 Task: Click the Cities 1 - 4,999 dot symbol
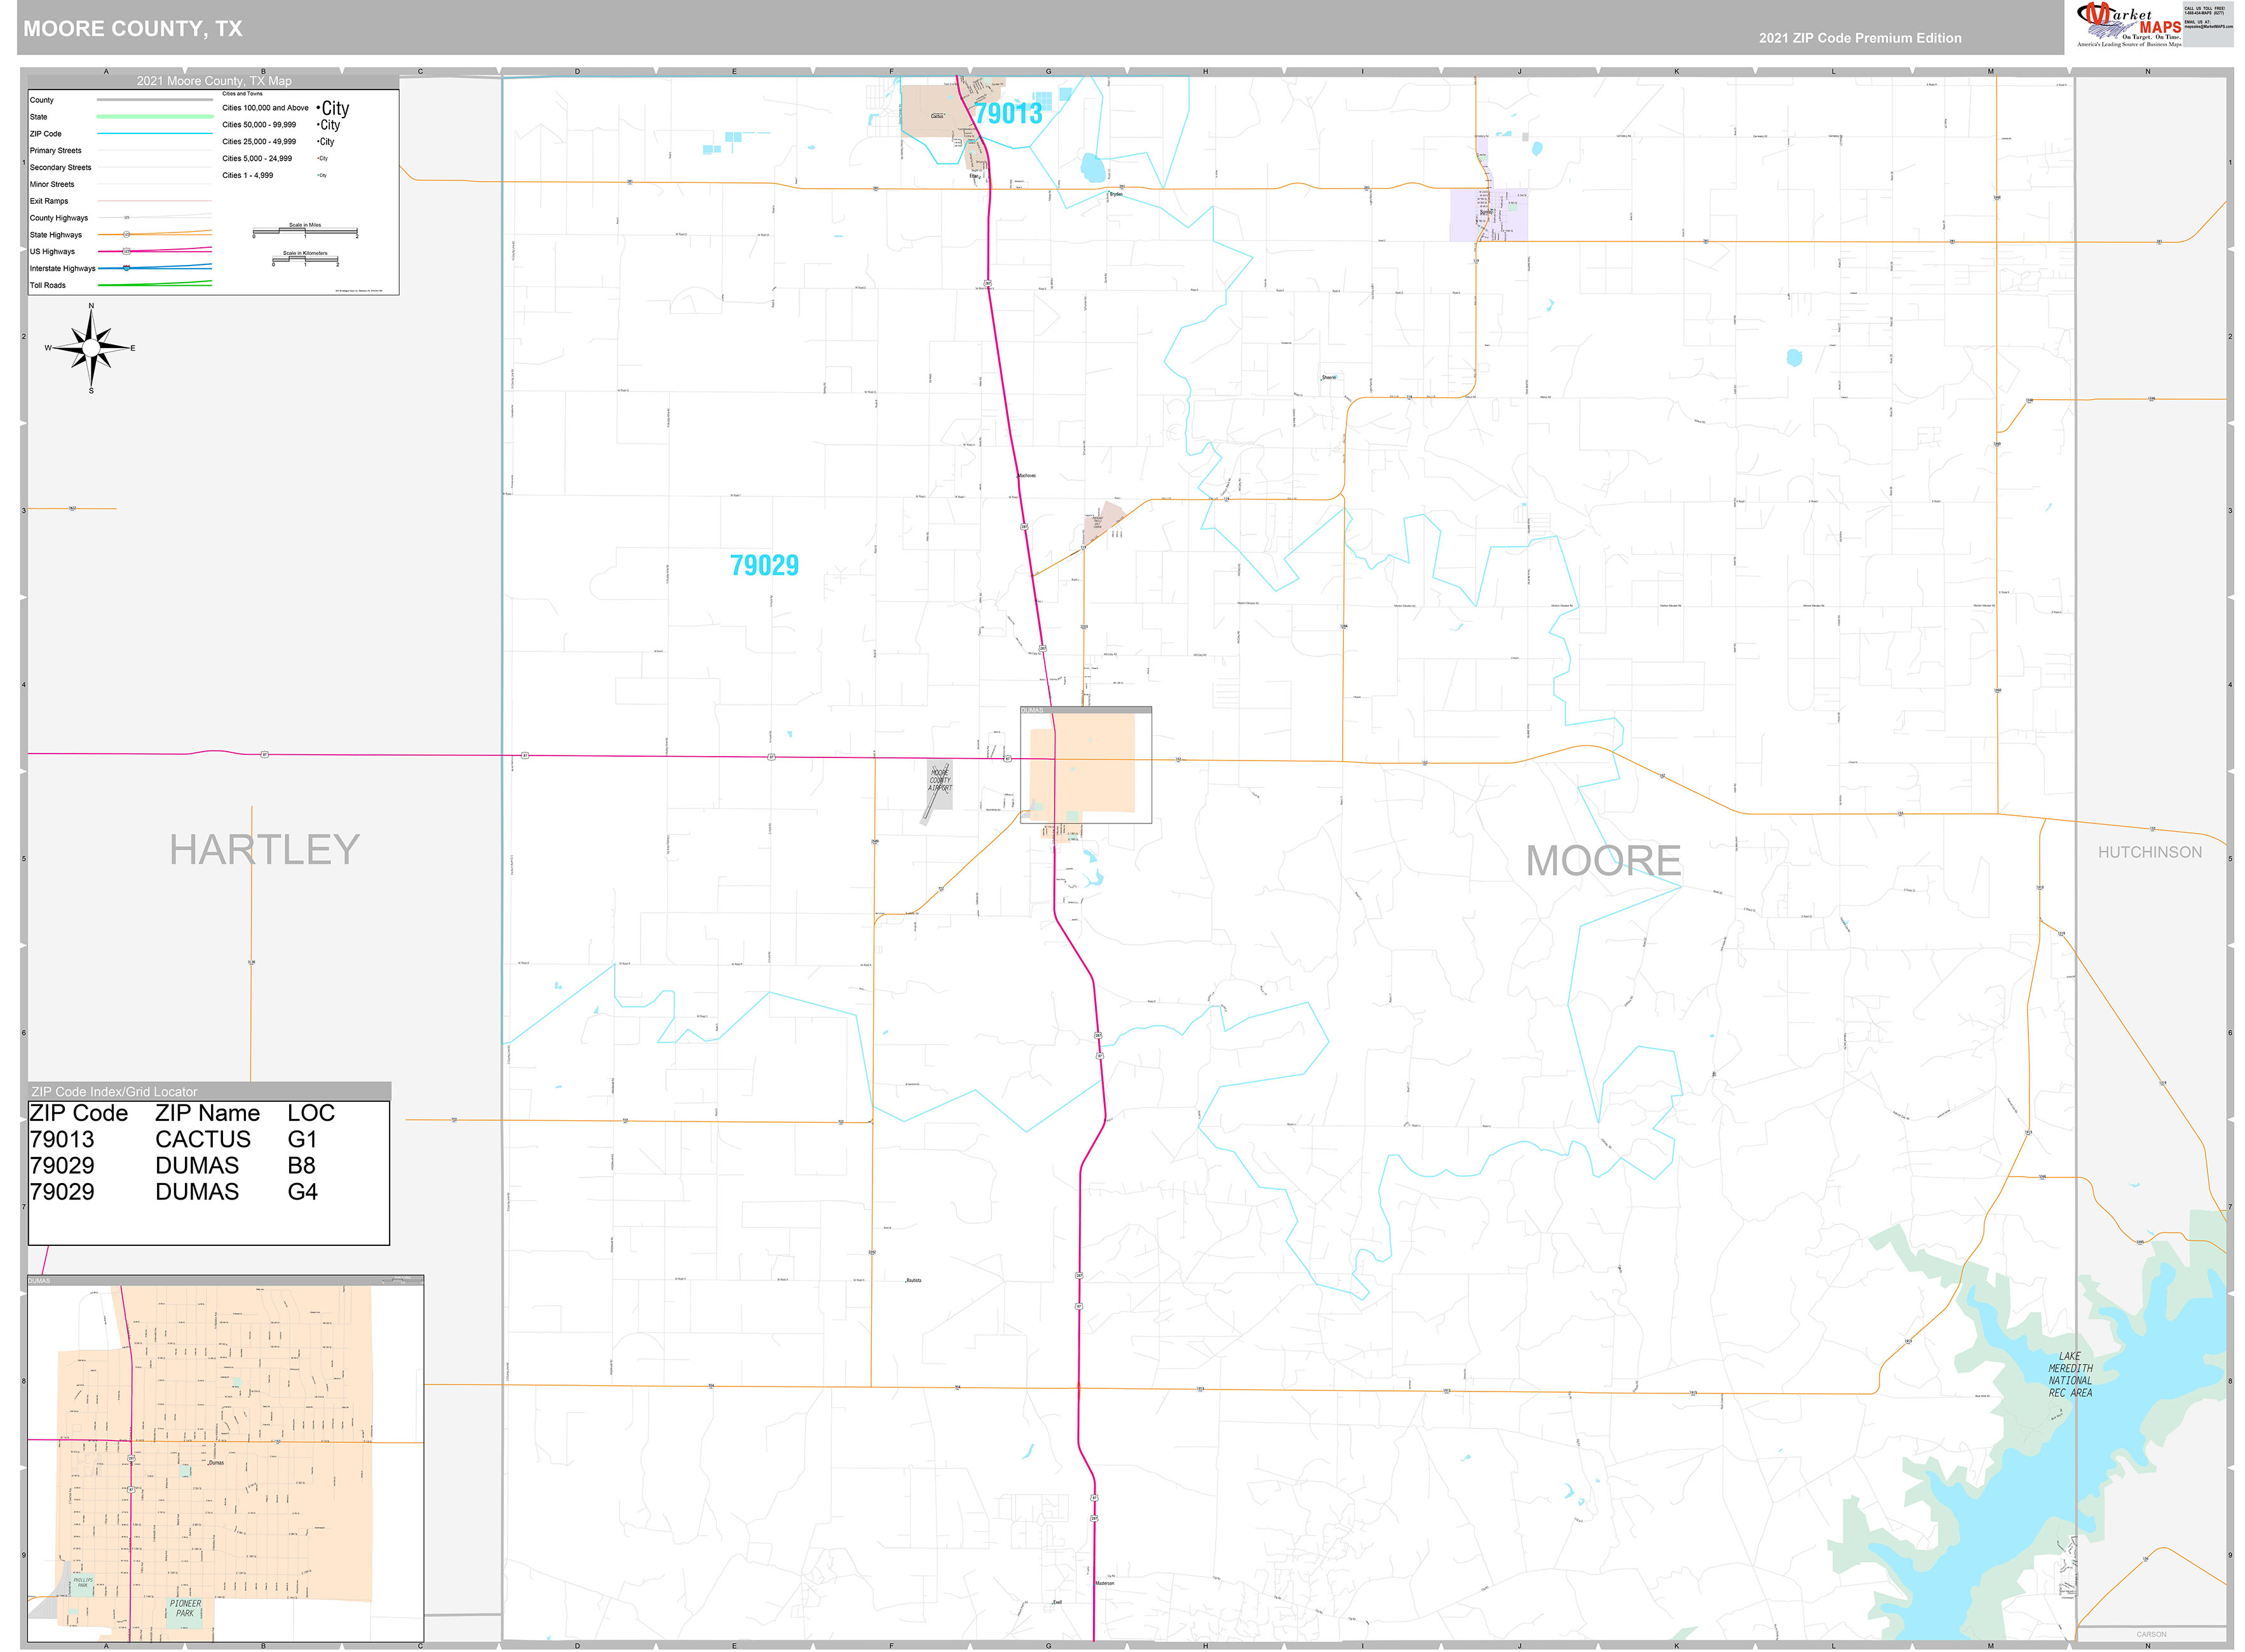click(318, 175)
